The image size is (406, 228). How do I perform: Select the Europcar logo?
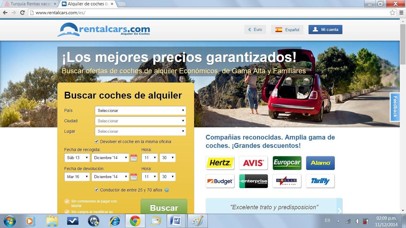coord(287,163)
